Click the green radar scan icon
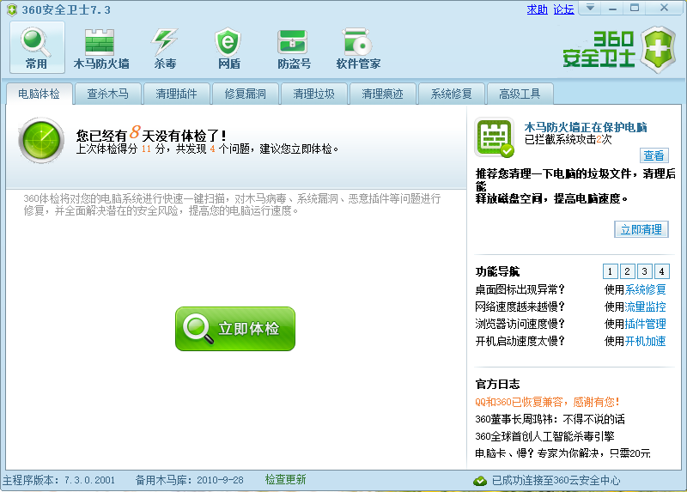Image resolution: width=687 pixels, height=492 pixels. click(41, 140)
